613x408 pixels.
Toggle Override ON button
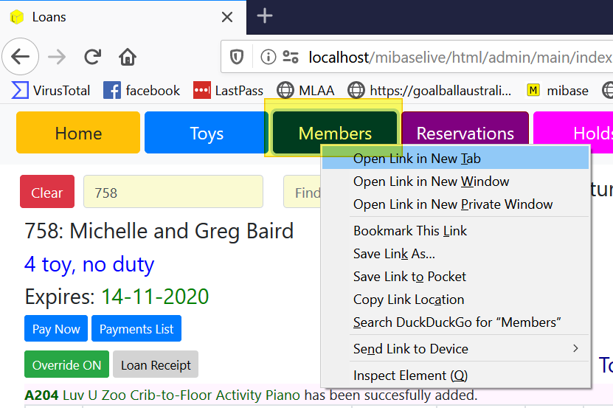pyautogui.click(x=66, y=364)
